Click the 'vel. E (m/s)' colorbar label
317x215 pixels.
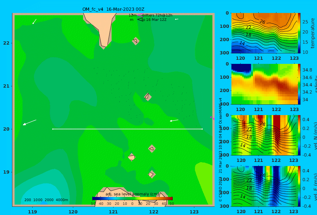point(315,187)
